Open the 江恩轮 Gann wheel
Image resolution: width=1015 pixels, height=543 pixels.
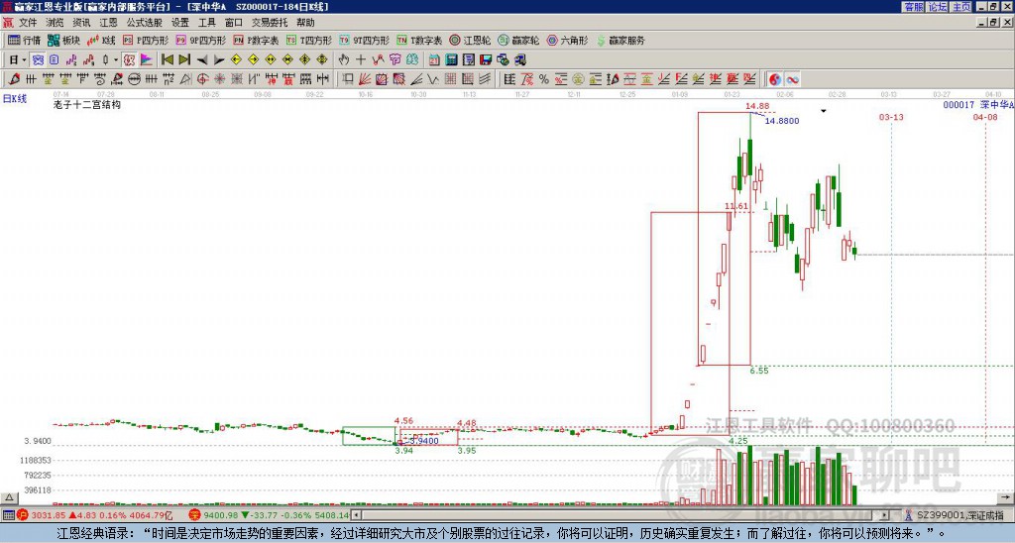point(470,40)
